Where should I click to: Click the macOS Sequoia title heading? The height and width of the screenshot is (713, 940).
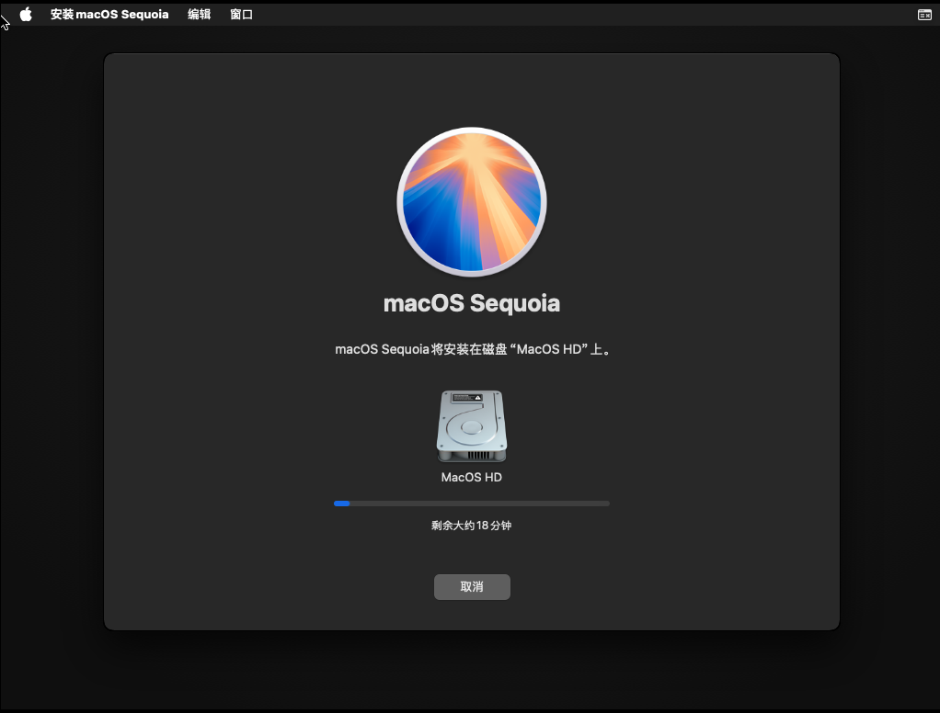click(472, 303)
